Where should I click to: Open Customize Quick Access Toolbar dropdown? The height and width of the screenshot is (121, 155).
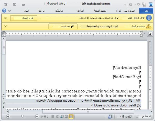(125, 5)
